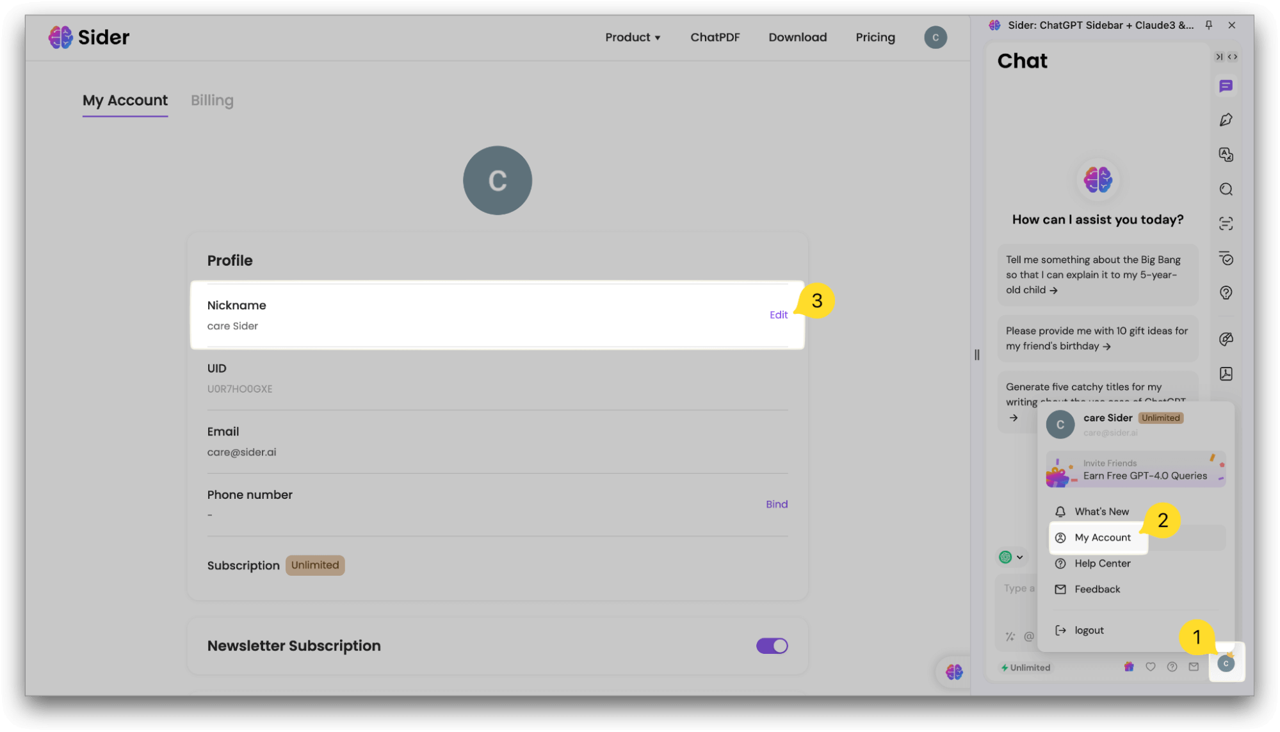Click the account avatar in top navigation

click(x=935, y=37)
